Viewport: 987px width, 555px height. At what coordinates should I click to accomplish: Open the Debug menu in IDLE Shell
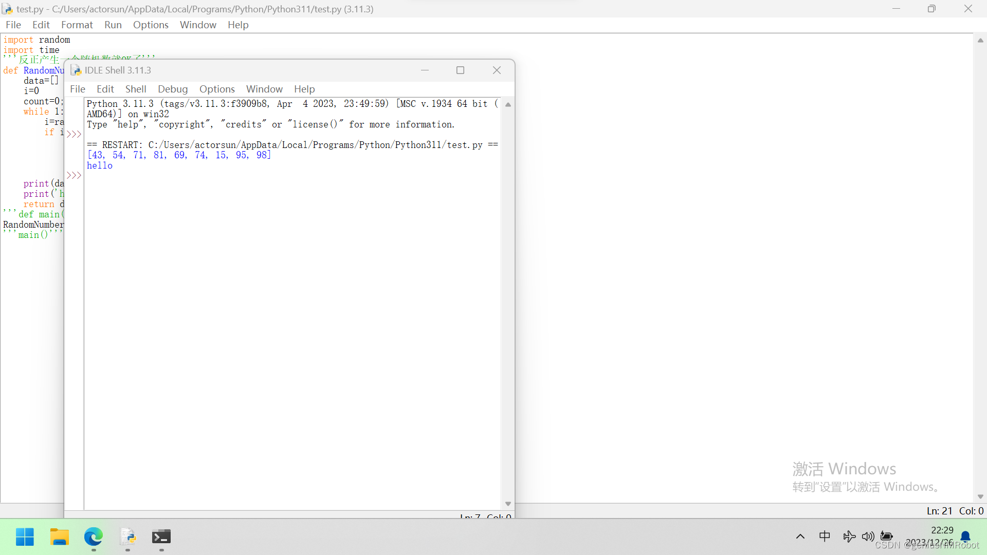(173, 89)
